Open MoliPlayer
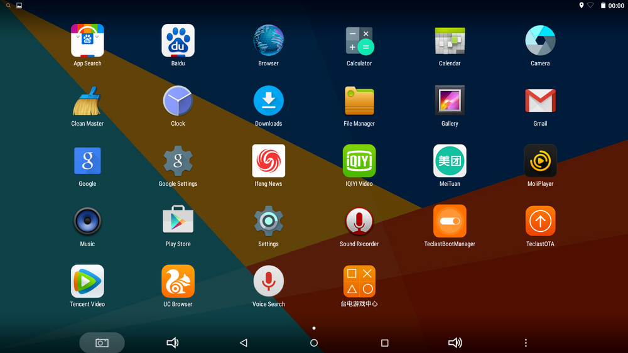This screenshot has width=628, height=353. [x=540, y=161]
